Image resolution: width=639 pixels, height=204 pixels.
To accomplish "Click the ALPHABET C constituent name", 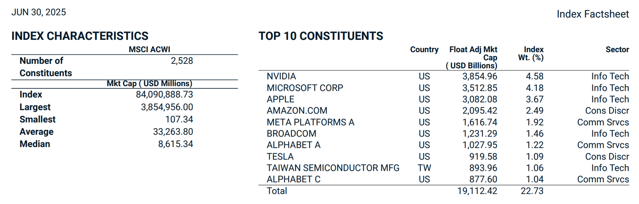I will (x=293, y=179).
